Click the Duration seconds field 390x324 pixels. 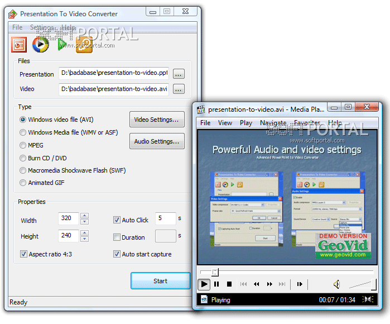[166, 236]
